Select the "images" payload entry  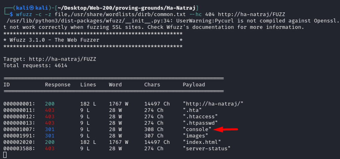click(195, 135)
